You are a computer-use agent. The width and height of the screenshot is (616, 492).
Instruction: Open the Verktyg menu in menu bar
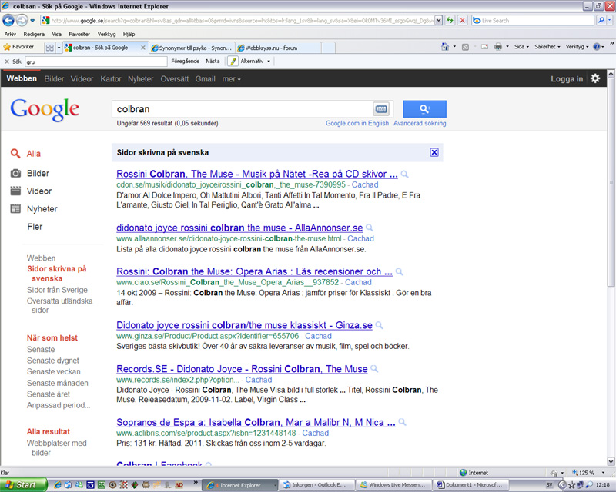[x=106, y=35]
